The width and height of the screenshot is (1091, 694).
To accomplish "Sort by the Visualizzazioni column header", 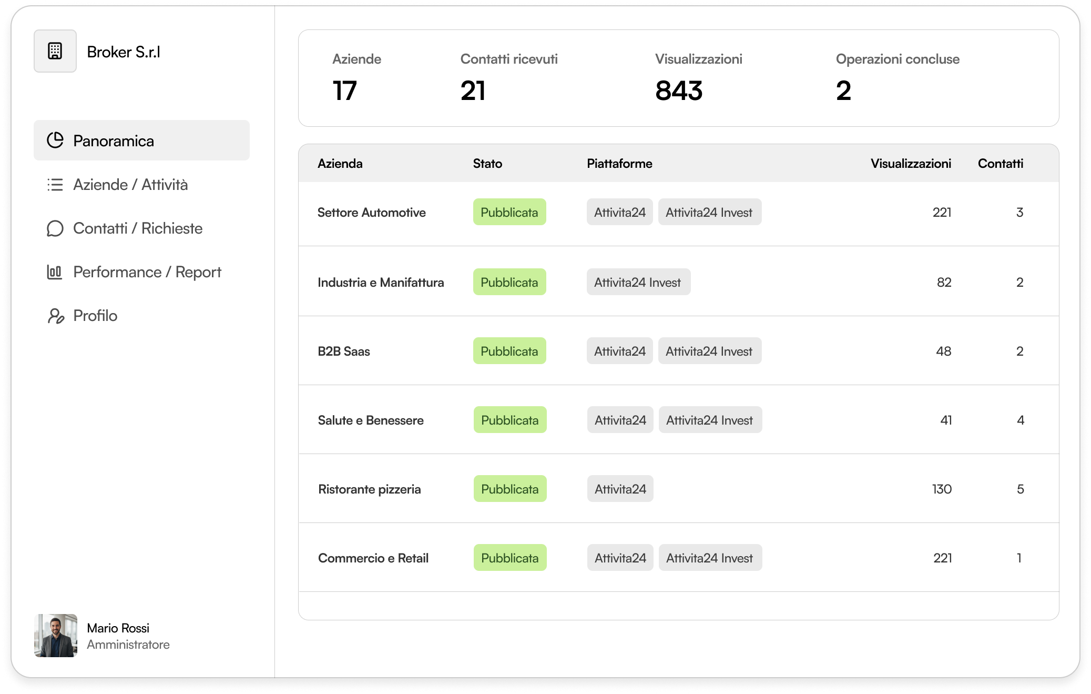I will (911, 164).
